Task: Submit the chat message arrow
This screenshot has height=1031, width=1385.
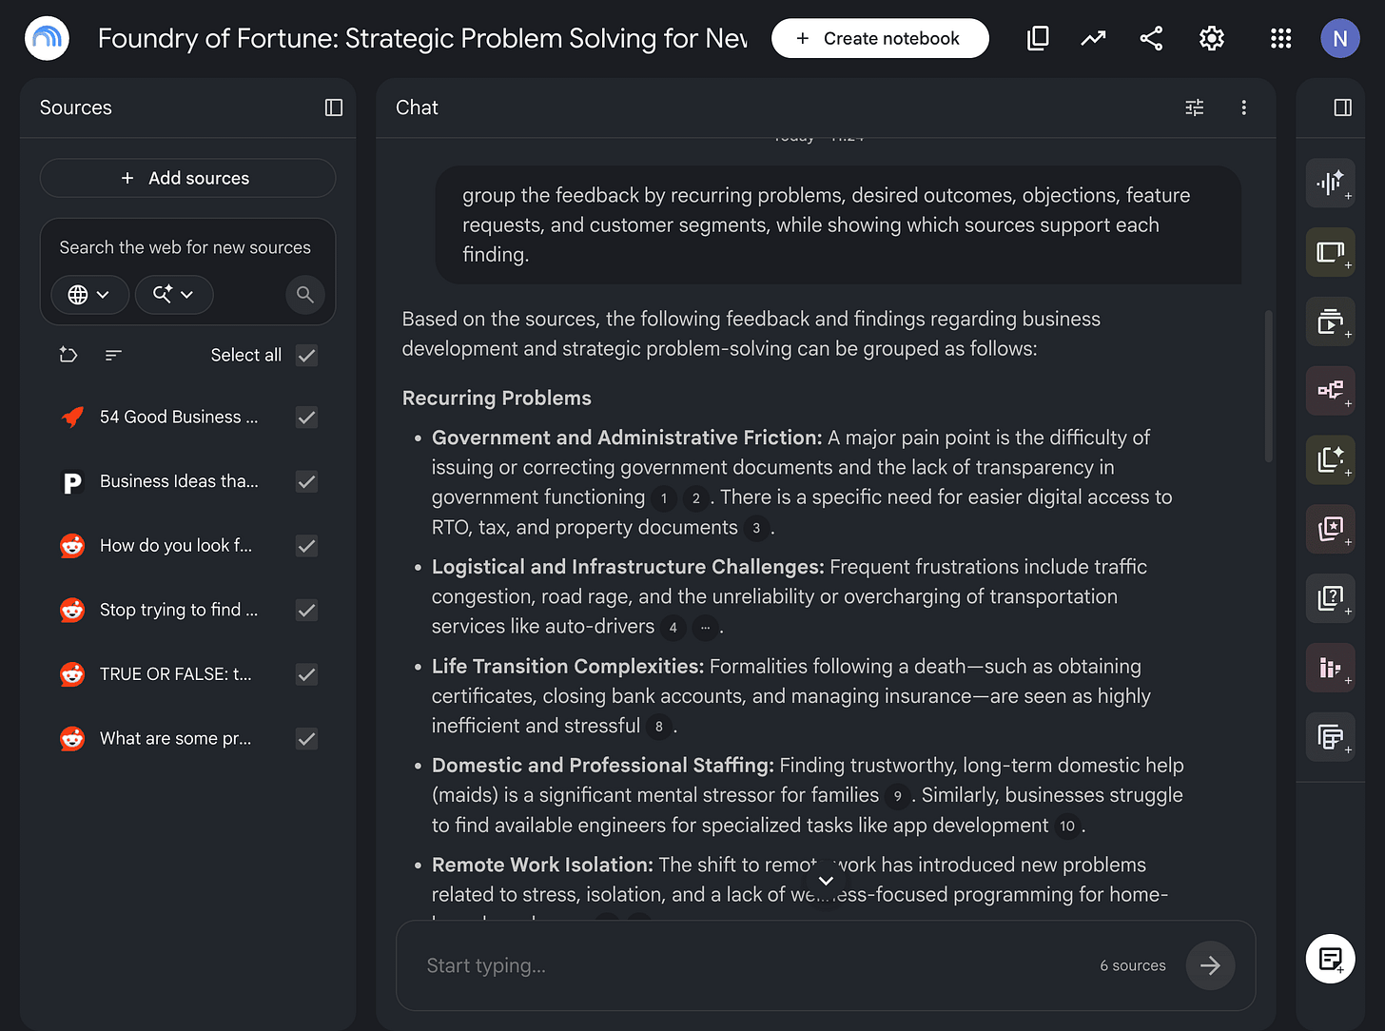Action: (x=1210, y=965)
